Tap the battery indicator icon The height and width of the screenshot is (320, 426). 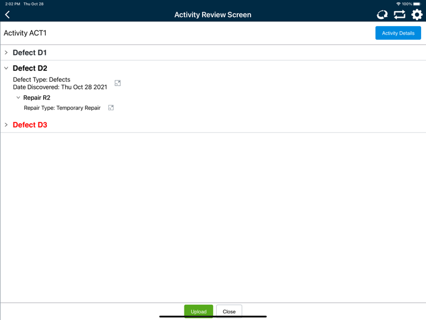coord(417,4)
